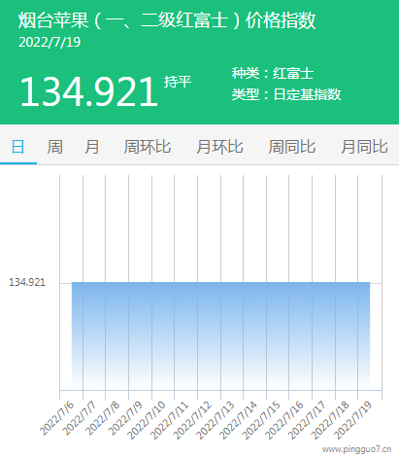Click the chart title 烟台苹果价格指数

point(167,20)
